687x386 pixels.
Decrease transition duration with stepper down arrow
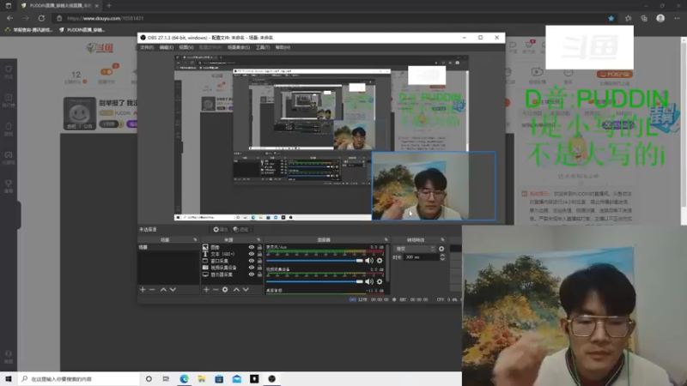[442, 259]
